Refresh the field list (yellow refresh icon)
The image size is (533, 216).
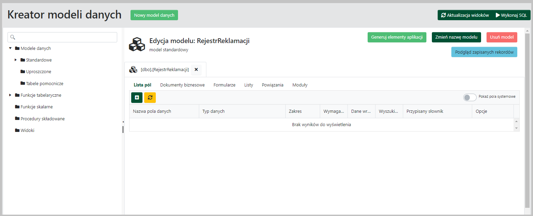[x=150, y=97]
